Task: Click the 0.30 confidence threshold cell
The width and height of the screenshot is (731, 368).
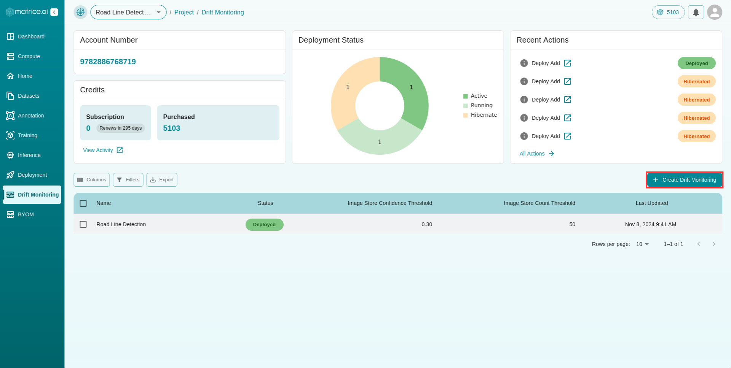Action: [427, 224]
